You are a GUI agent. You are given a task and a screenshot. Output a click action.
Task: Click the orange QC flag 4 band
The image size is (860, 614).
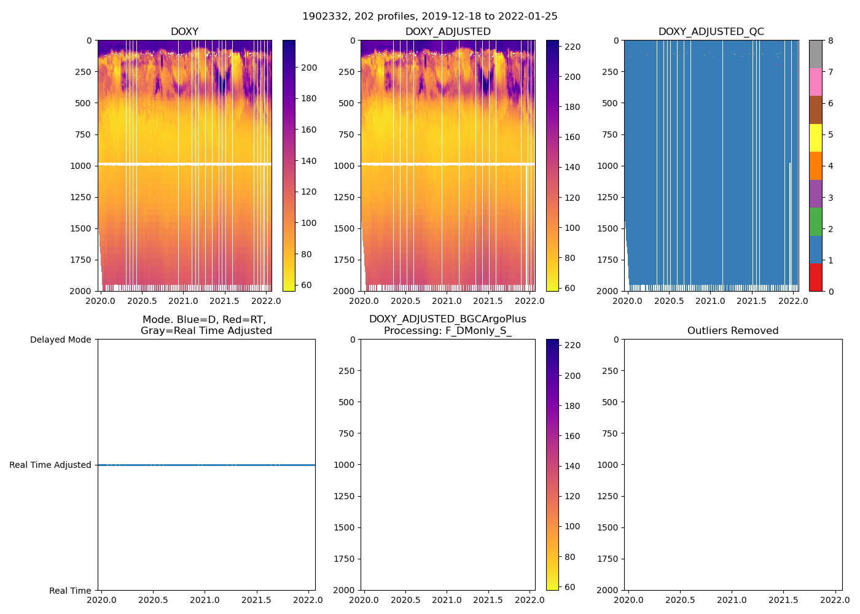pos(815,166)
